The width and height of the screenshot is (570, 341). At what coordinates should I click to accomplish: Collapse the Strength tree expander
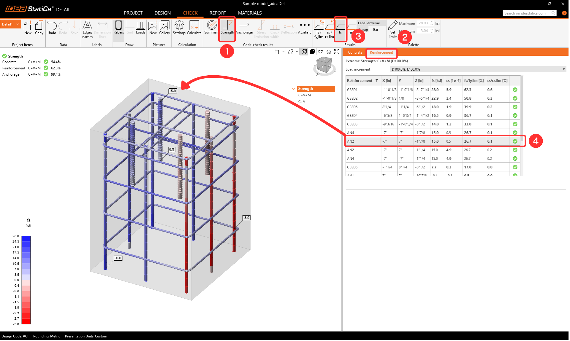pos(294,89)
